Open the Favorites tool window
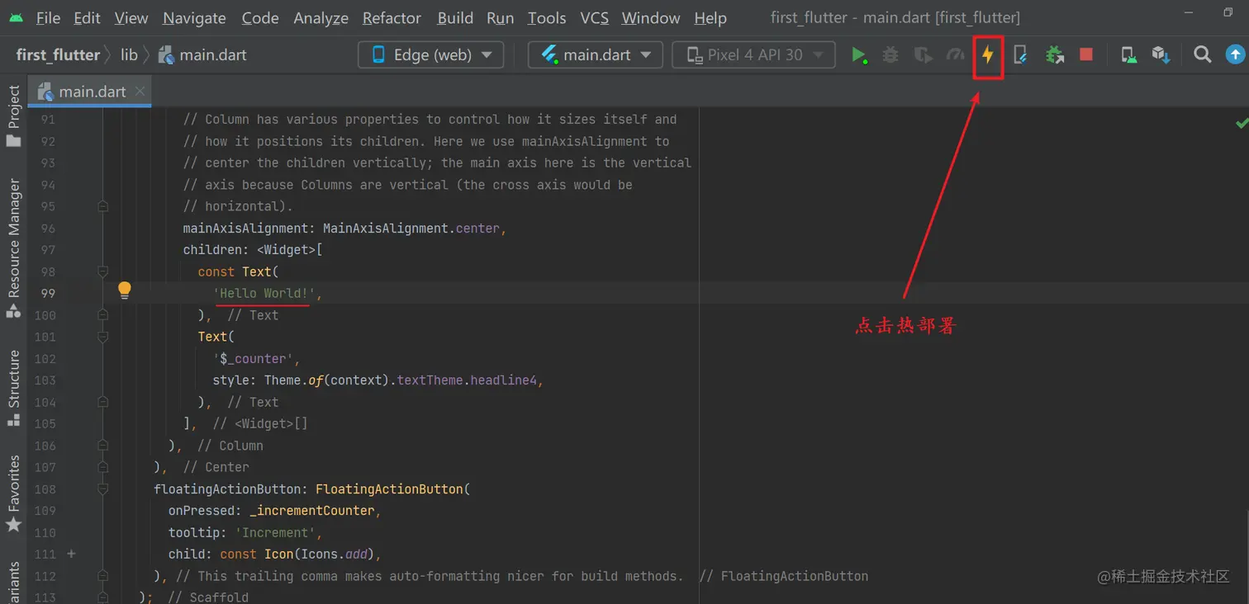 click(13, 493)
